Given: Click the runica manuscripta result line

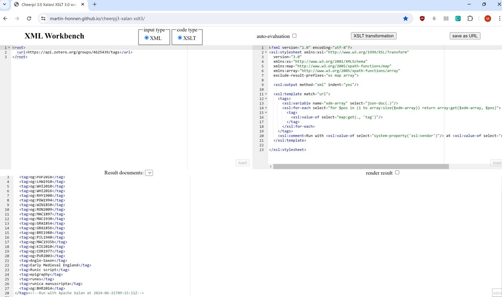Looking at the screenshot, I should pyautogui.click(x=51, y=284).
